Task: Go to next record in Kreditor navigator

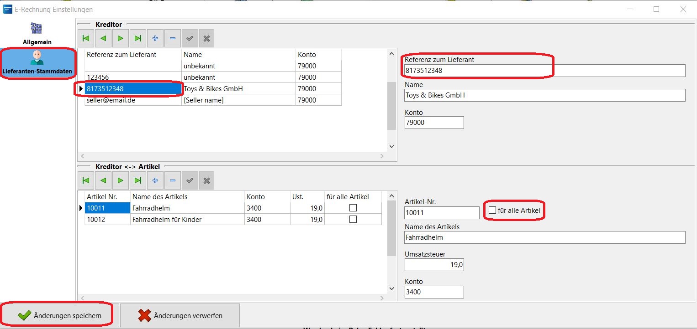Action: [x=121, y=39]
